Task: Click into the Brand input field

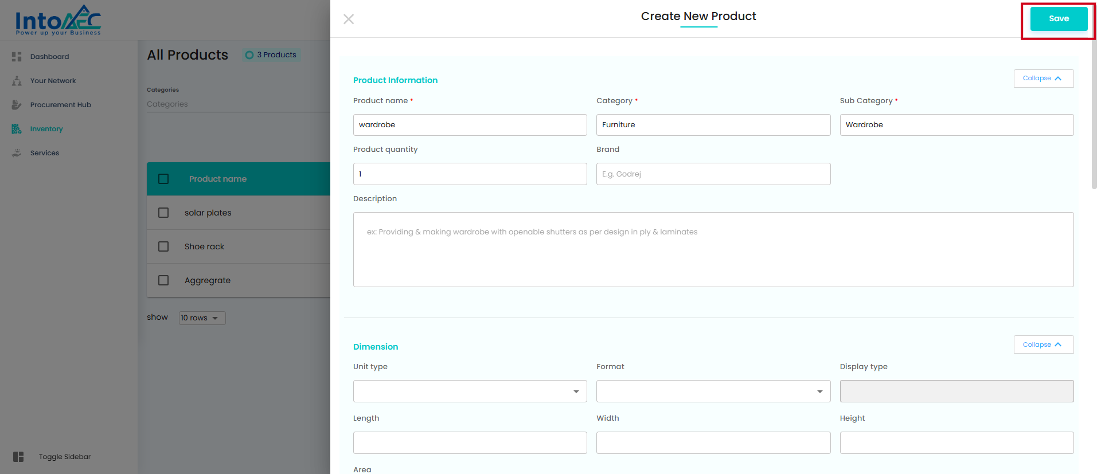Action: [x=713, y=174]
